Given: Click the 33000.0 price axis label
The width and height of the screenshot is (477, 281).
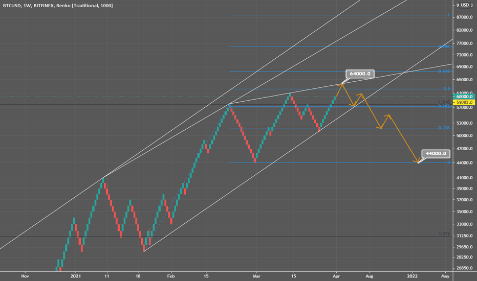Looking at the screenshot, I should coord(465,224).
